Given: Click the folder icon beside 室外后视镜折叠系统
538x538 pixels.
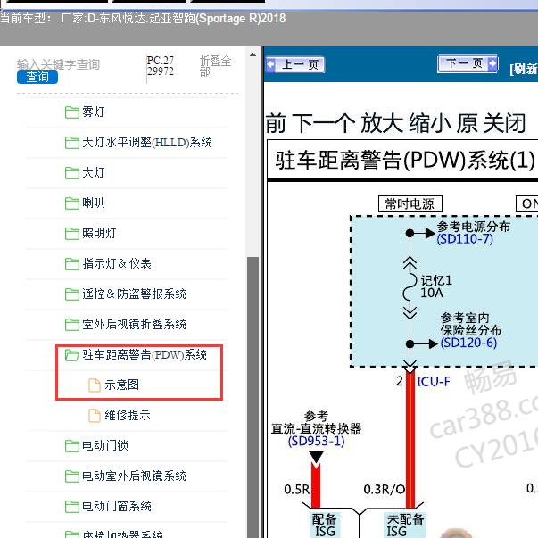Looking at the screenshot, I should point(71,324).
